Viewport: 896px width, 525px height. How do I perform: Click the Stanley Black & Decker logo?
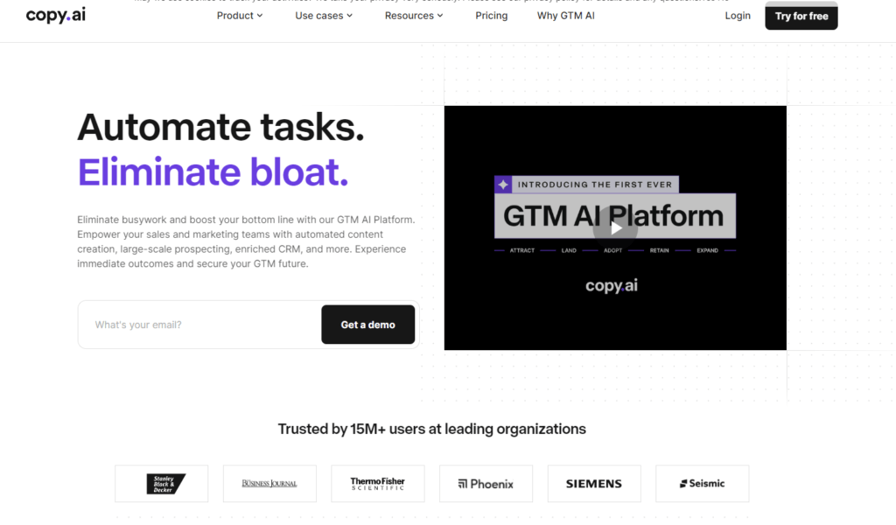coord(162,484)
